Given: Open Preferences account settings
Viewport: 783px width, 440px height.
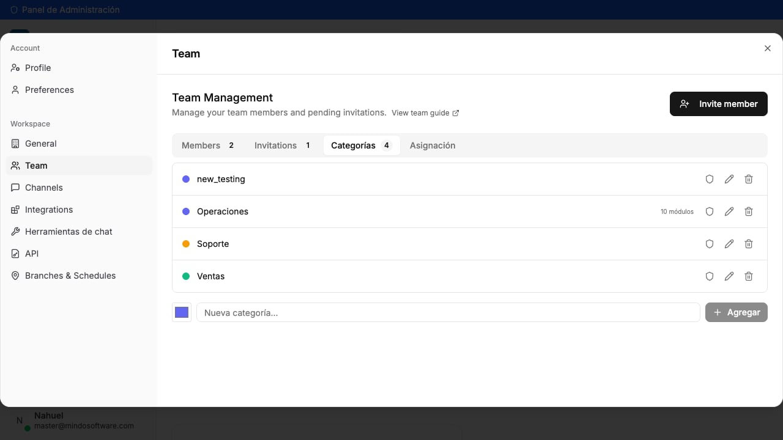Looking at the screenshot, I should pyautogui.click(x=79, y=90).
